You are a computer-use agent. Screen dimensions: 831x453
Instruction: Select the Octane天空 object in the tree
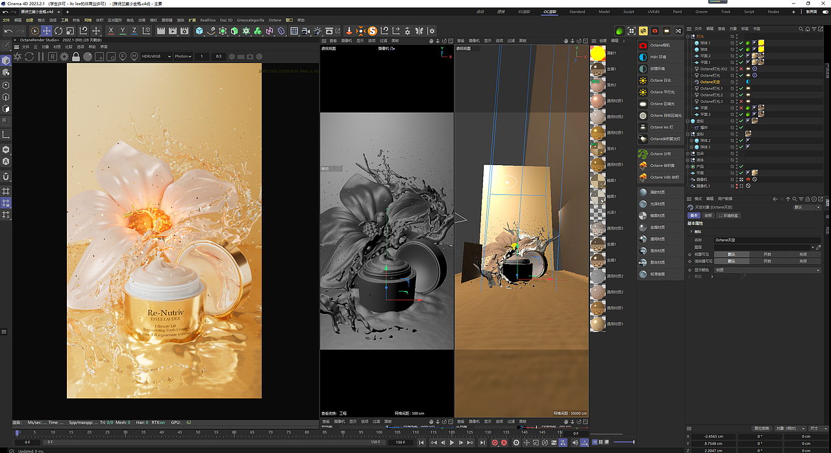712,82
